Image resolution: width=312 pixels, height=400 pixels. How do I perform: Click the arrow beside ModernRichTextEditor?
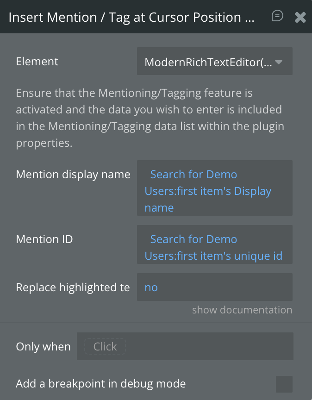click(x=279, y=62)
